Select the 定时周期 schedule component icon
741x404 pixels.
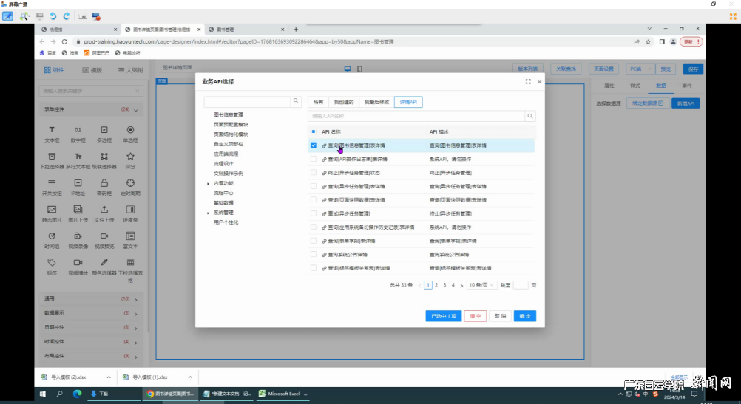130,183
